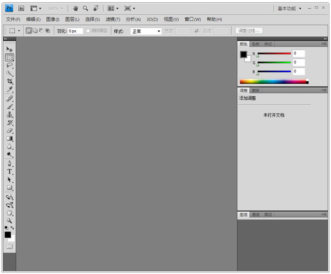This screenshot has height=274, width=331.
Task: Toggle Quick Mask mode at toolbox bottom
Action: (9, 246)
